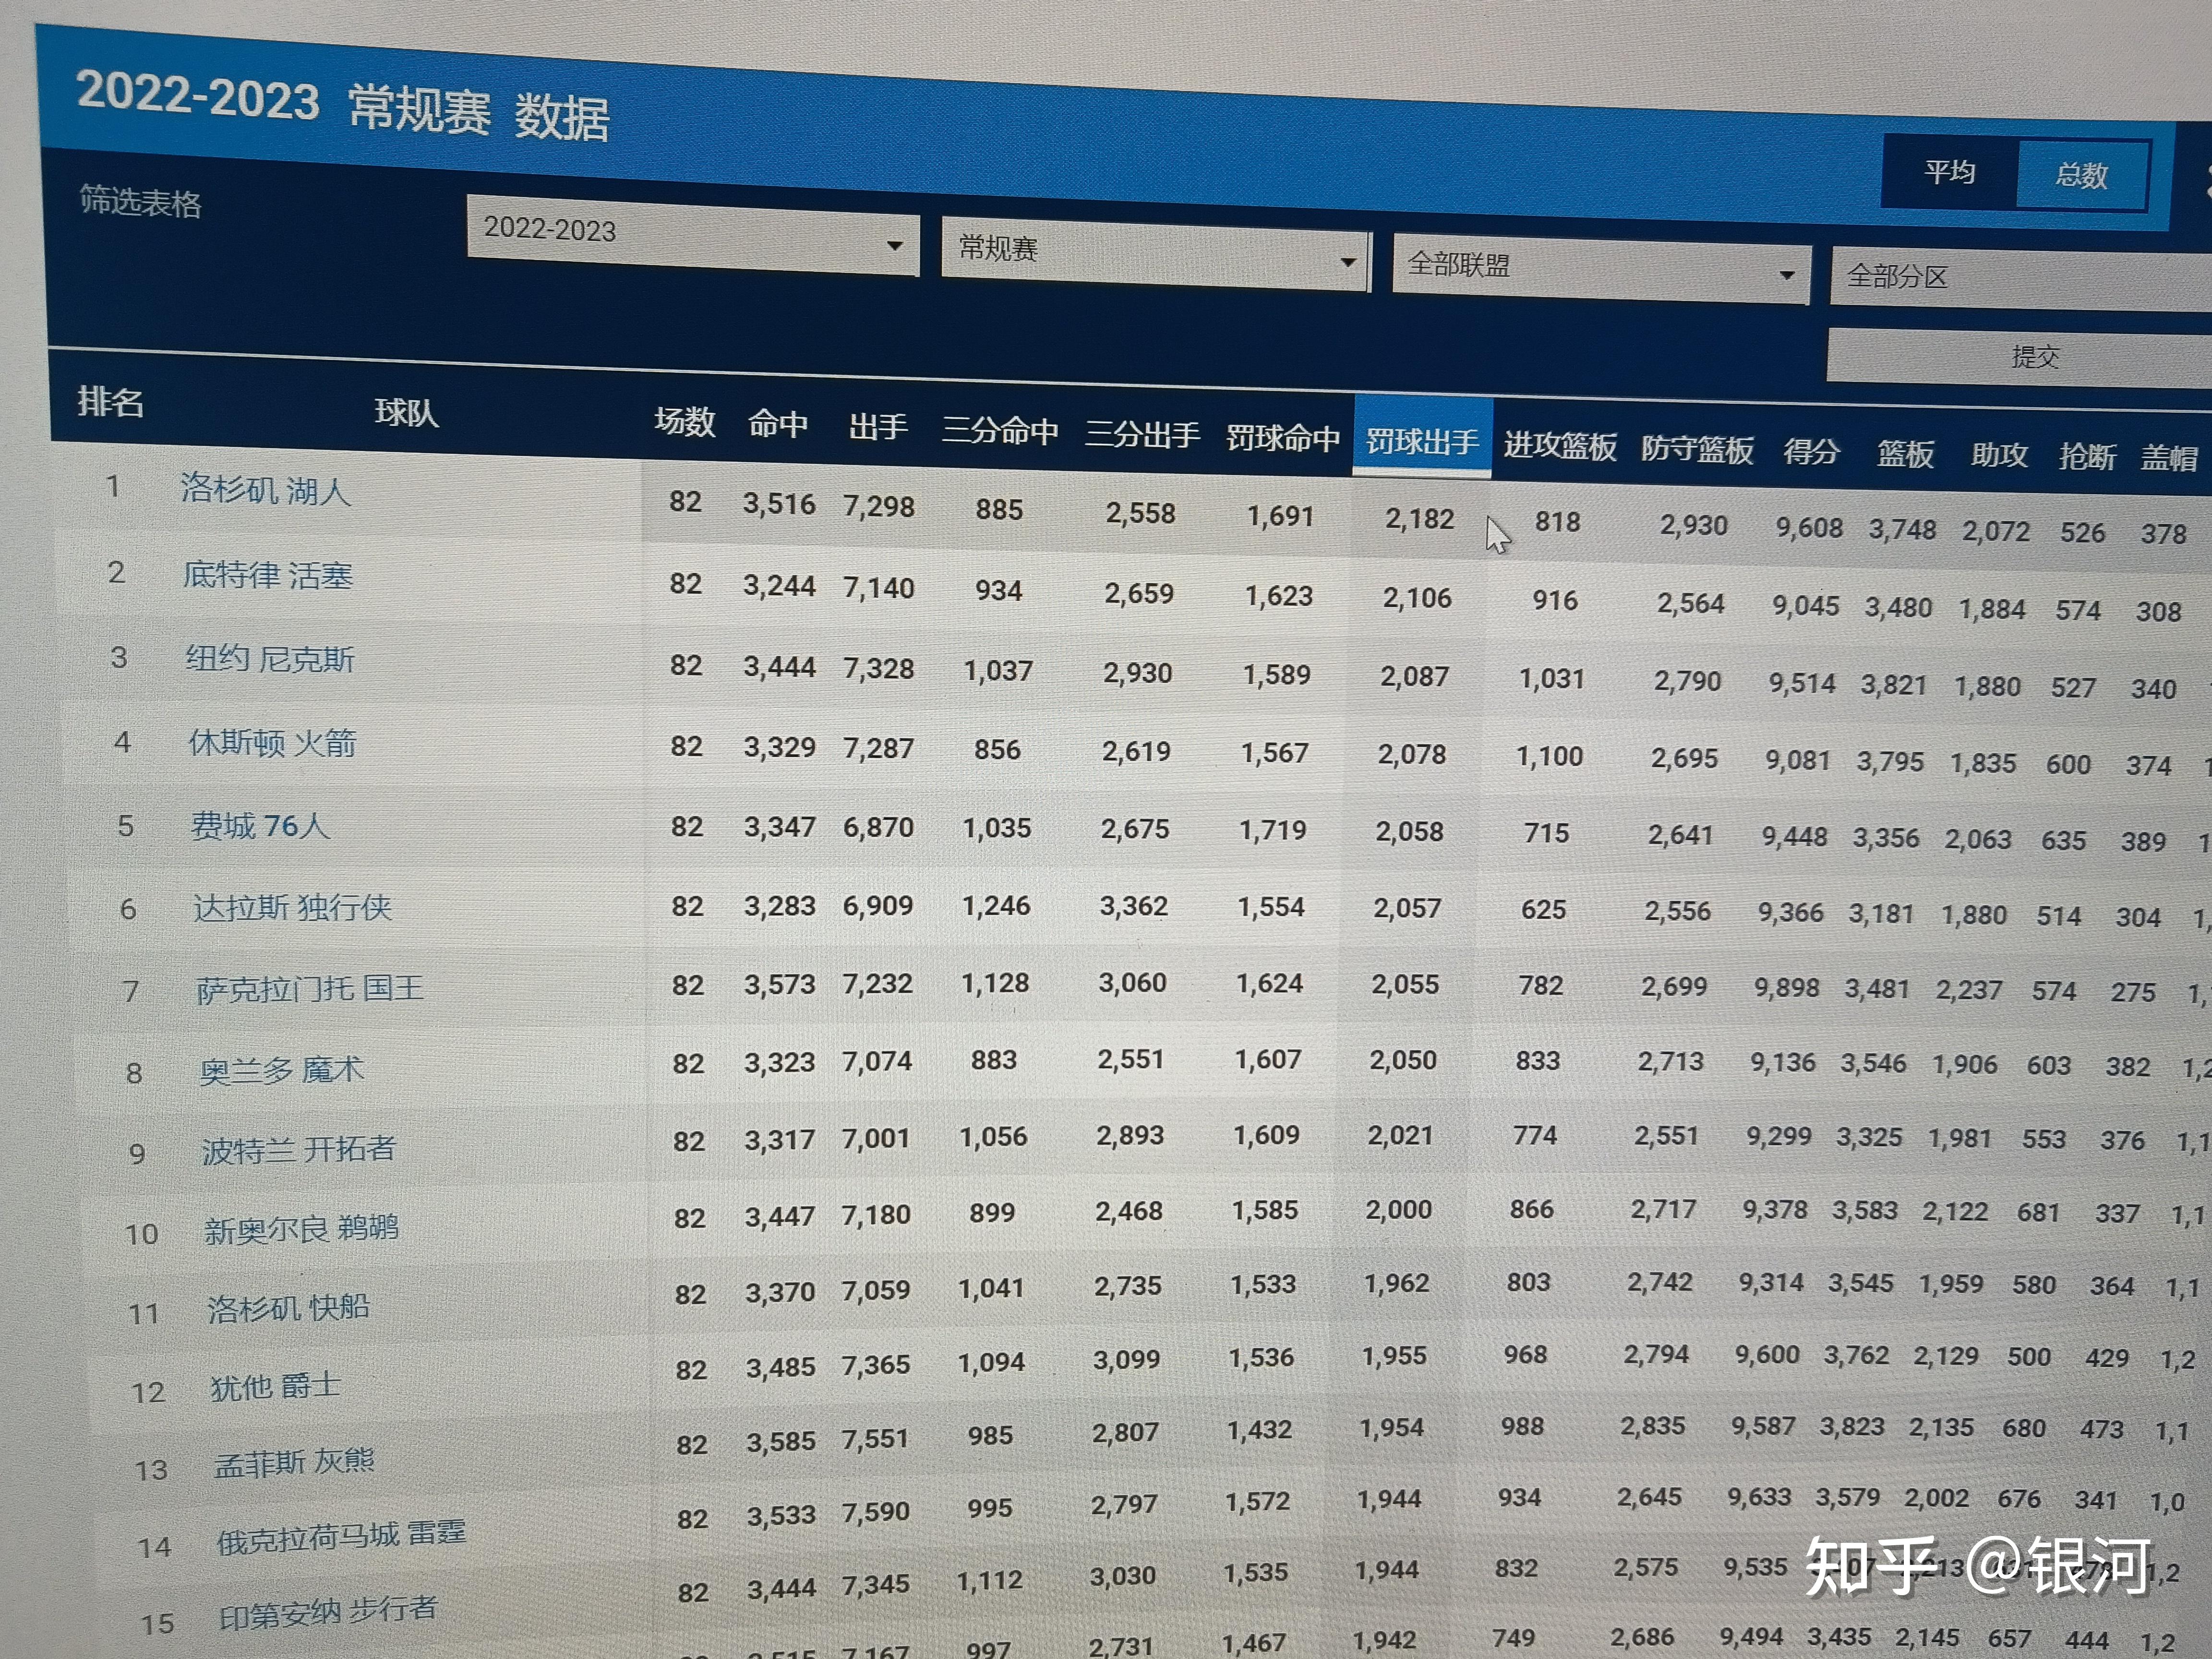The image size is (2212, 1659).
Task: Open the 纽约 尼克斯 team link
Action: (x=270, y=659)
